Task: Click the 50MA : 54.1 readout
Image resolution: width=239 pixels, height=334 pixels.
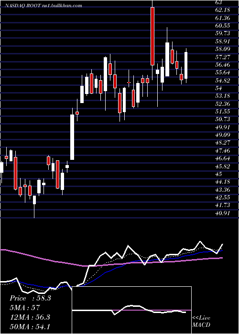Action: (30, 326)
